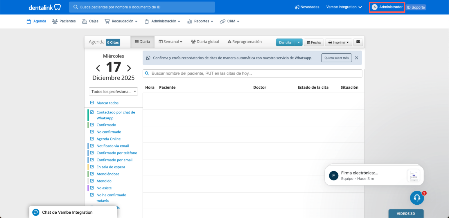Focus the patient search field in agenda
Screen dimensions: 449x218
tap(252, 73)
